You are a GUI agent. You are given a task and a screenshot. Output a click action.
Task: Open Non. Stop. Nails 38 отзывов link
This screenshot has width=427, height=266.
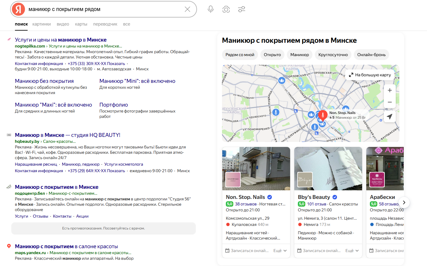246,204
